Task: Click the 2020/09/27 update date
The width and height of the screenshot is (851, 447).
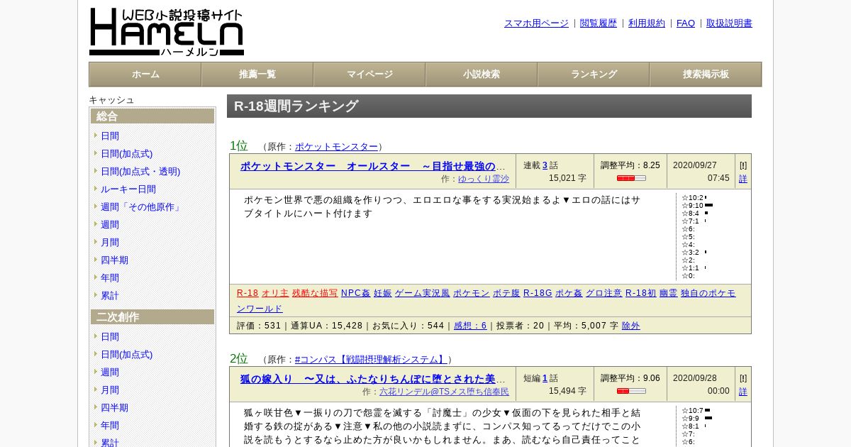Action: coord(695,165)
